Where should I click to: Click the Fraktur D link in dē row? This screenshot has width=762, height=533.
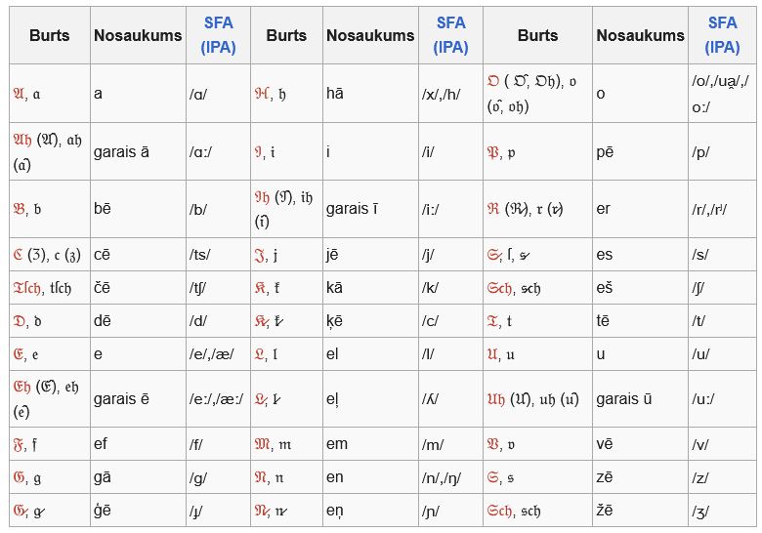pyautogui.click(x=19, y=320)
